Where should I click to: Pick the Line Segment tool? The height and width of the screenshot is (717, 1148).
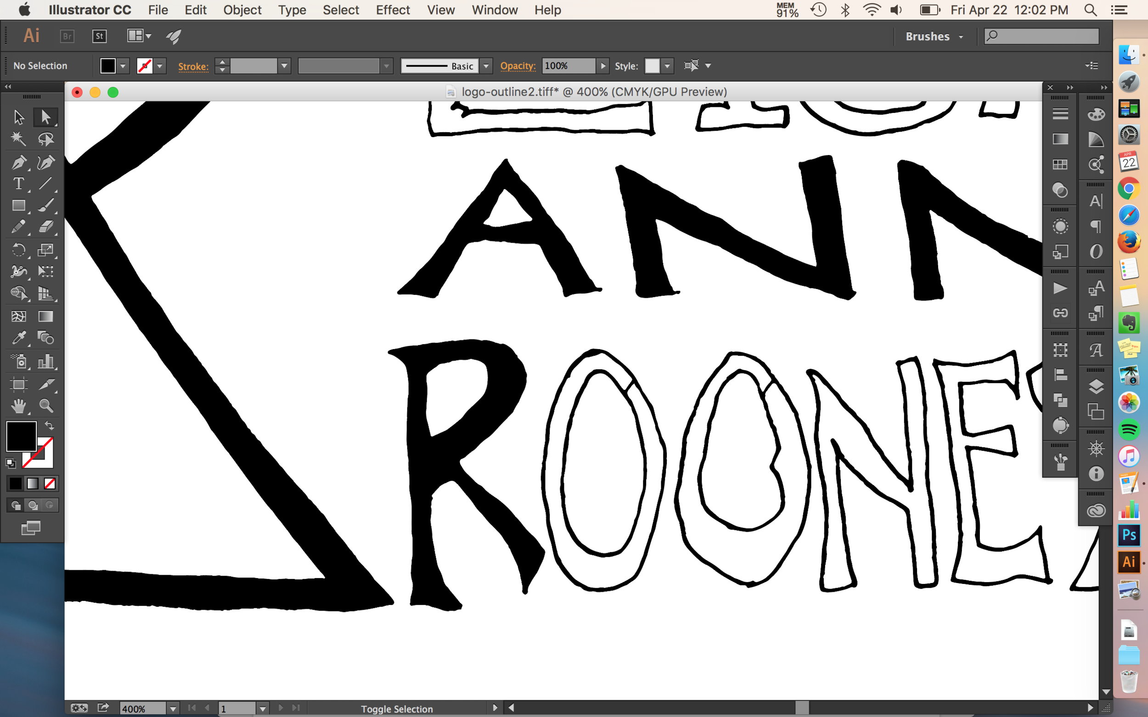(x=45, y=183)
